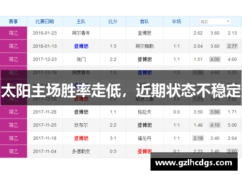The width and height of the screenshot is (242, 175).
Task: Click home team 阿尔青年
Action: (81, 33)
